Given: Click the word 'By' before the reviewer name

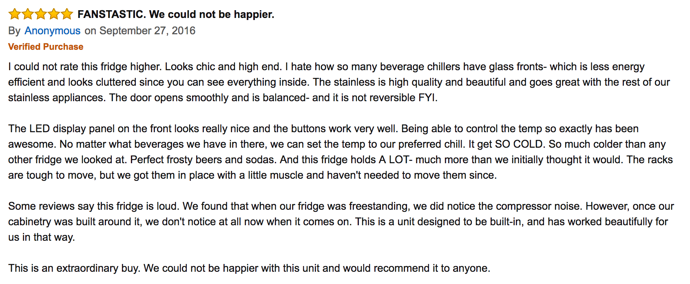Looking at the screenshot, I should (x=14, y=31).
